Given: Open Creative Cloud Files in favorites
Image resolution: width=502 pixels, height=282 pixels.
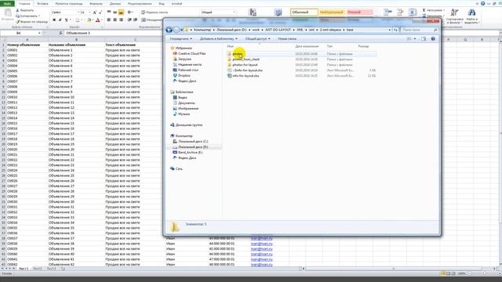Looking at the screenshot, I should coord(191,53).
